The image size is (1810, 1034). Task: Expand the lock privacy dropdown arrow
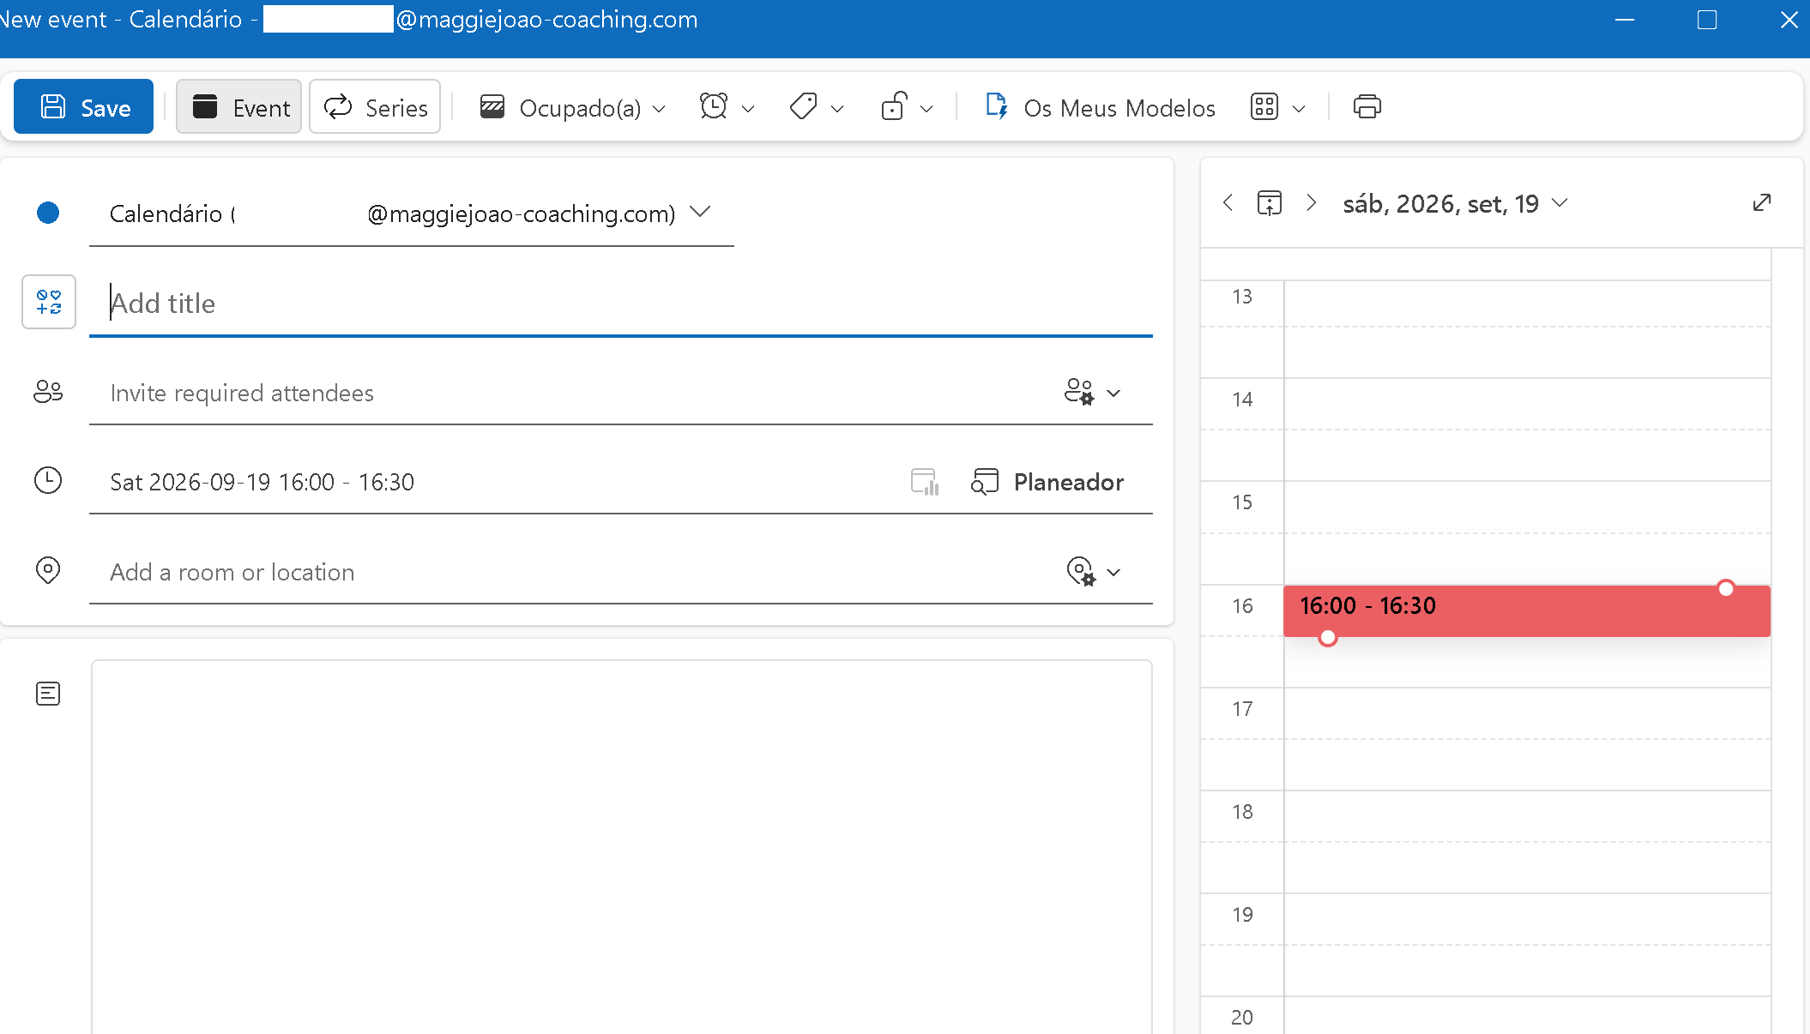[926, 109]
